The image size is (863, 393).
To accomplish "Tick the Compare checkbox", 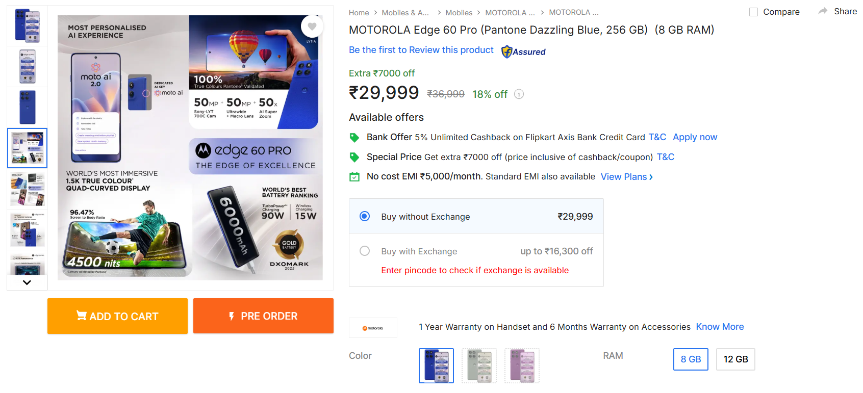I will (753, 12).
